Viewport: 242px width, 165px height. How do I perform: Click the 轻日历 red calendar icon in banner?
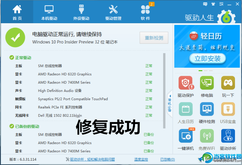(193, 36)
